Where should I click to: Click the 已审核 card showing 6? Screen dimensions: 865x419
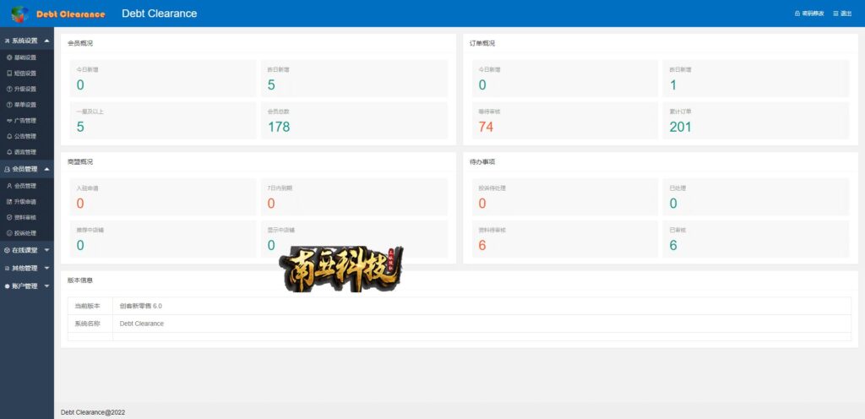point(756,239)
